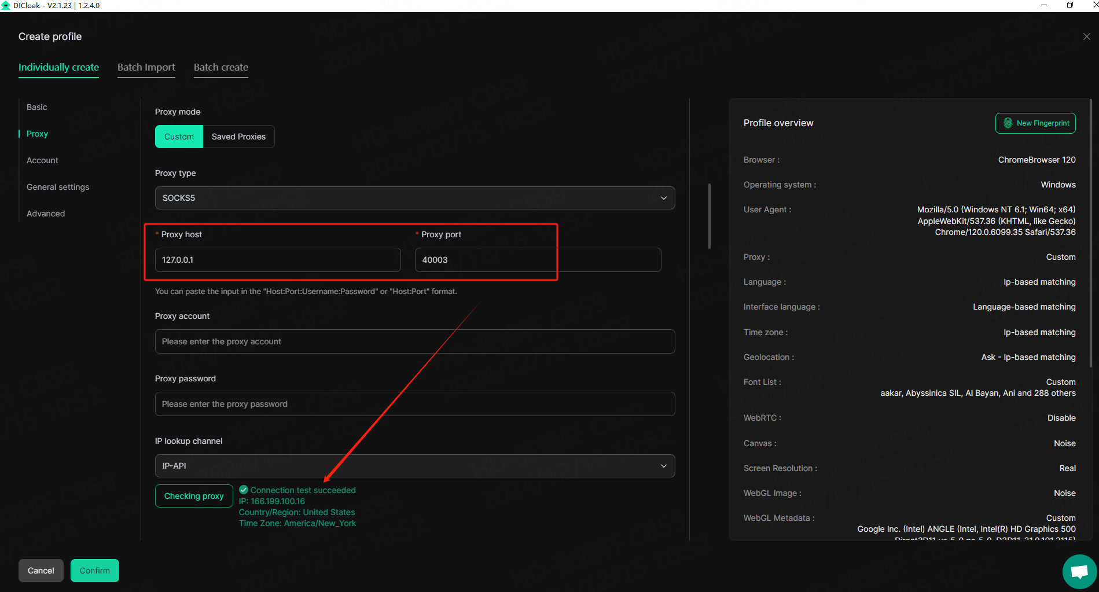The image size is (1099, 592).
Task: Open the IP lookup channel dropdown
Action: (x=414, y=466)
